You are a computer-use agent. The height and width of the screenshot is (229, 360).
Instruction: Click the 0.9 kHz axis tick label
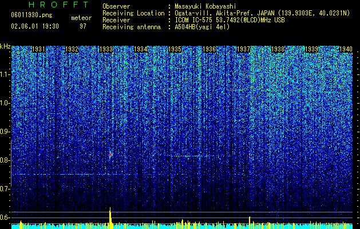pos(5,132)
